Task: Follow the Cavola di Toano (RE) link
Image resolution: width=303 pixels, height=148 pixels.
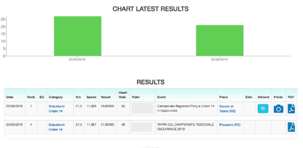Action: click(x=227, y=109)
